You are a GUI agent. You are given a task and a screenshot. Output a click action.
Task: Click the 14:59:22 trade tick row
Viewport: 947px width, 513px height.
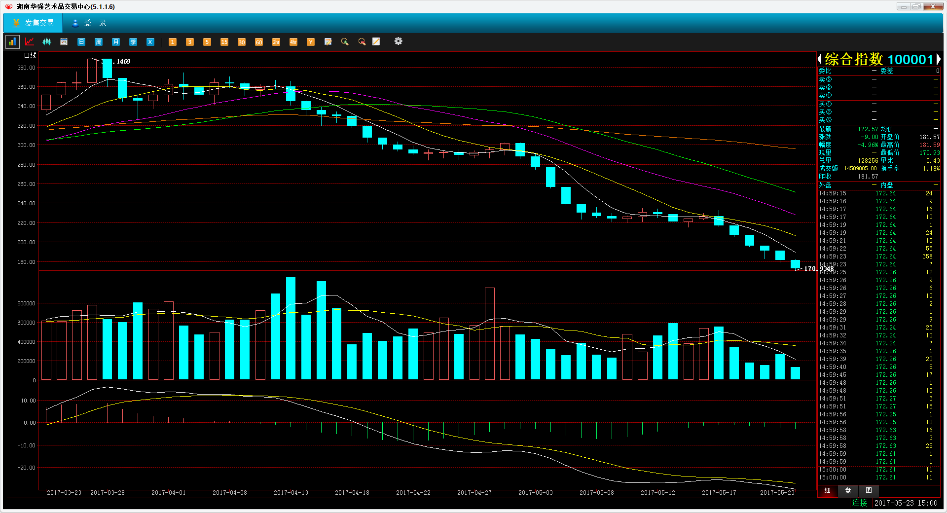click(879, 249)
